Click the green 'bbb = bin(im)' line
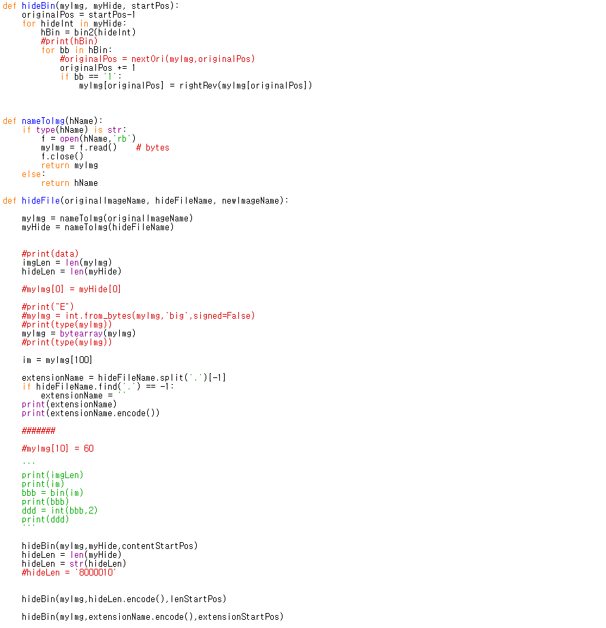606x628 pixels. pyautogui.click(x=52, y=492)
